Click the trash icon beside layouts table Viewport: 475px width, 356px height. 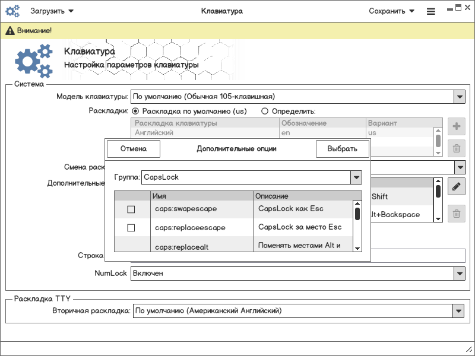[456, 149]
